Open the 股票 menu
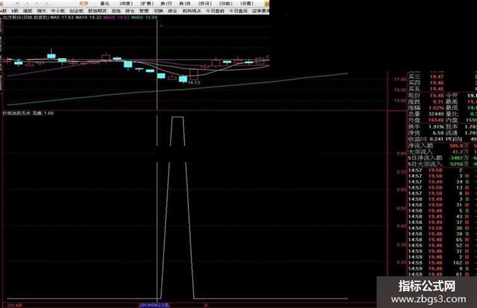The image size is (477, 308). (x=84, y=4)
